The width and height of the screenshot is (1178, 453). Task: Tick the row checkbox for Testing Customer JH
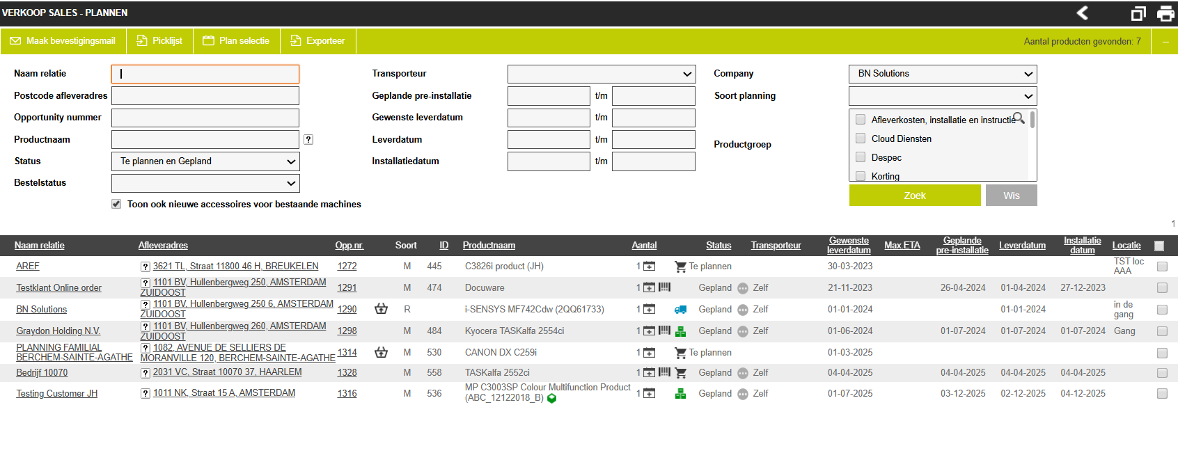tap(1162, 394)
